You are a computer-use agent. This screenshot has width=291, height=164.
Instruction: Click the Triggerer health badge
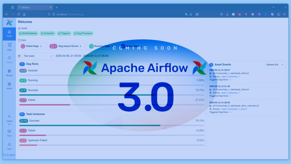[x=64, y=33]
